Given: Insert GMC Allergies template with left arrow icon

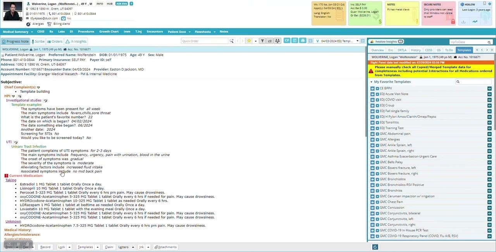Looking at the screenshot, I should (372, 140).
